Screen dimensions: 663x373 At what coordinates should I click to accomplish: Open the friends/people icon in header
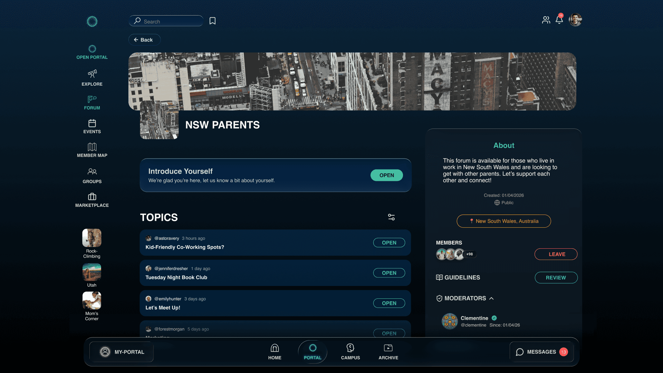pyautogui.click(x=546, y=20)
